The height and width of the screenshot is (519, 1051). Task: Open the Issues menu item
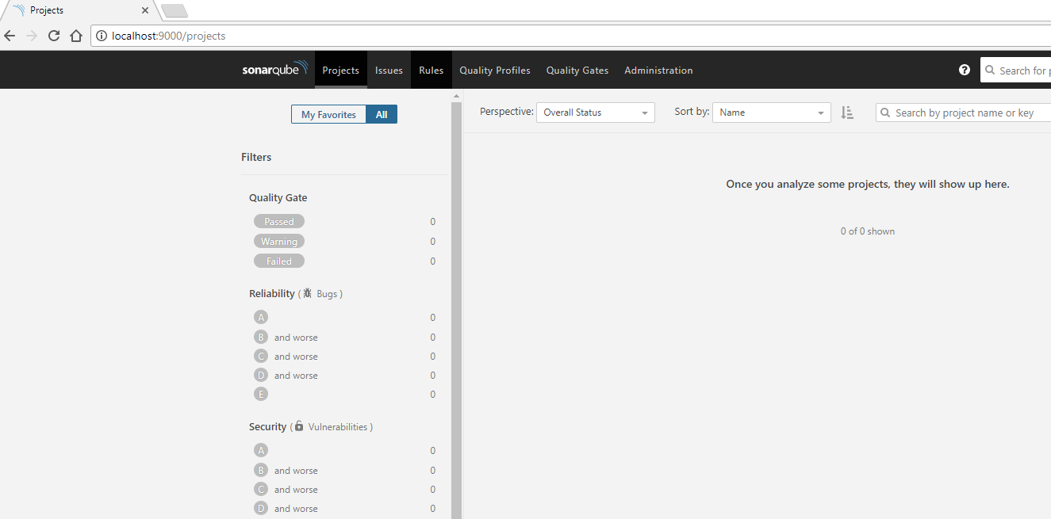click(x=389, y=70)
